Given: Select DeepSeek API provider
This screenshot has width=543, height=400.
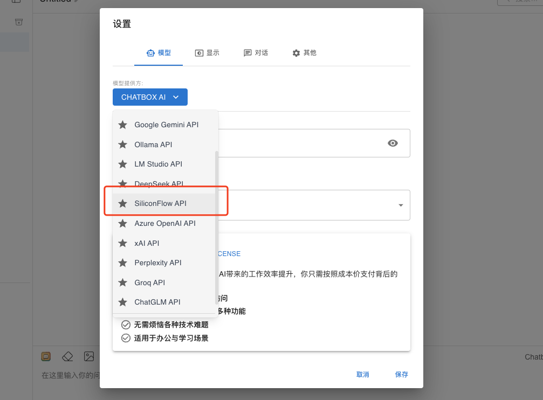Looking at the screenshot, I should coord(165,184).
